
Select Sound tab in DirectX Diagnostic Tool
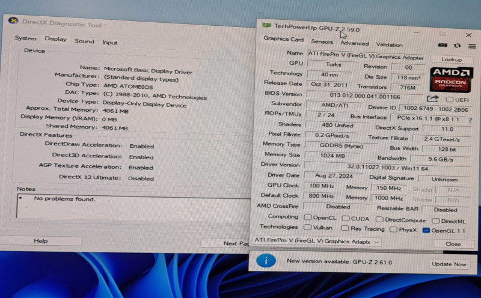click(84, 41)
